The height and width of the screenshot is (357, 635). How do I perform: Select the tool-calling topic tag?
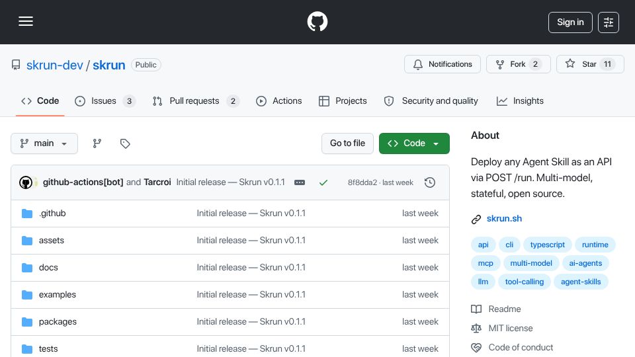[x=525, y=282]
